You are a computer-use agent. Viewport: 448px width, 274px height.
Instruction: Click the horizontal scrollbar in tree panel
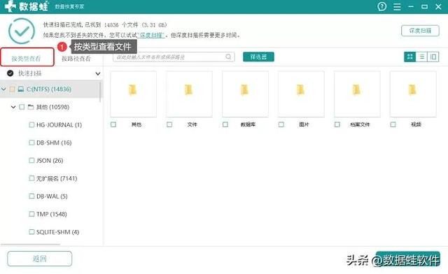click(x=30, y=245)
